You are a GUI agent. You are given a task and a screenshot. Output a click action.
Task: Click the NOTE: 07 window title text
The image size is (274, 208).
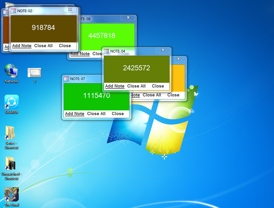pos(77,79)
